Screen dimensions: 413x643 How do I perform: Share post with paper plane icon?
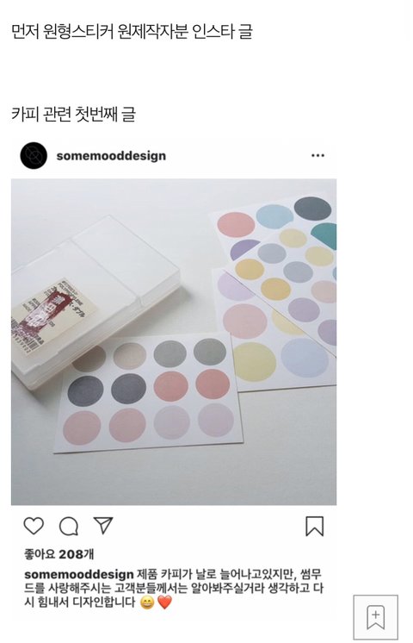pos(103,525)
